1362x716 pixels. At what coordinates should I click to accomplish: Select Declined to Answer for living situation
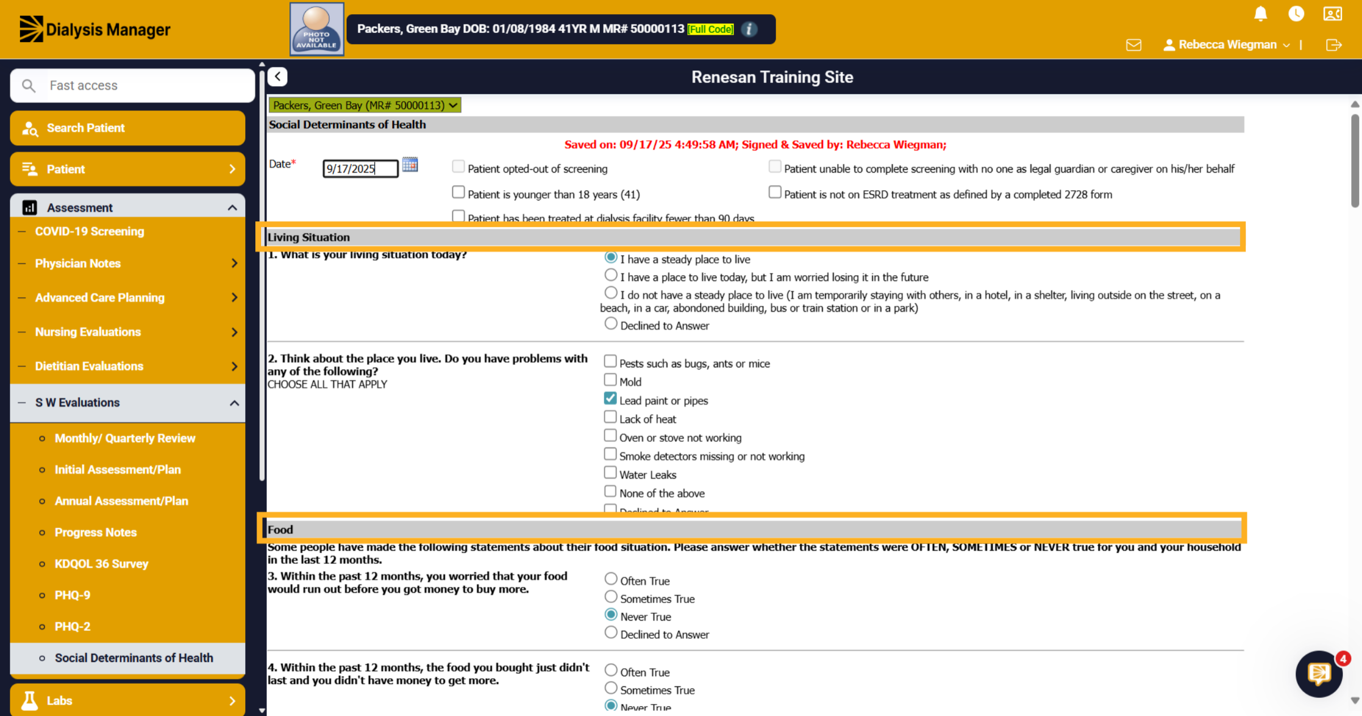[611, 324]
